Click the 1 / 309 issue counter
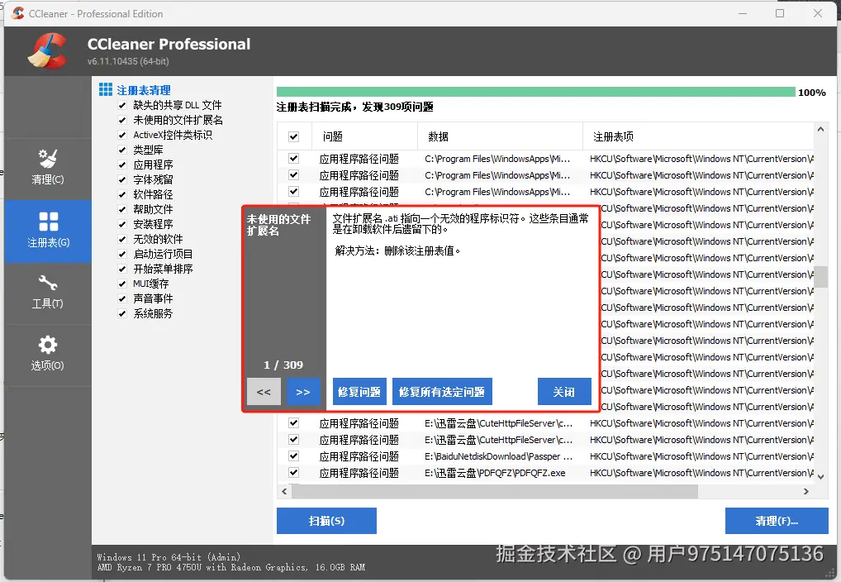The width and height of the screenshot is (841, 582). coord(283,365)
